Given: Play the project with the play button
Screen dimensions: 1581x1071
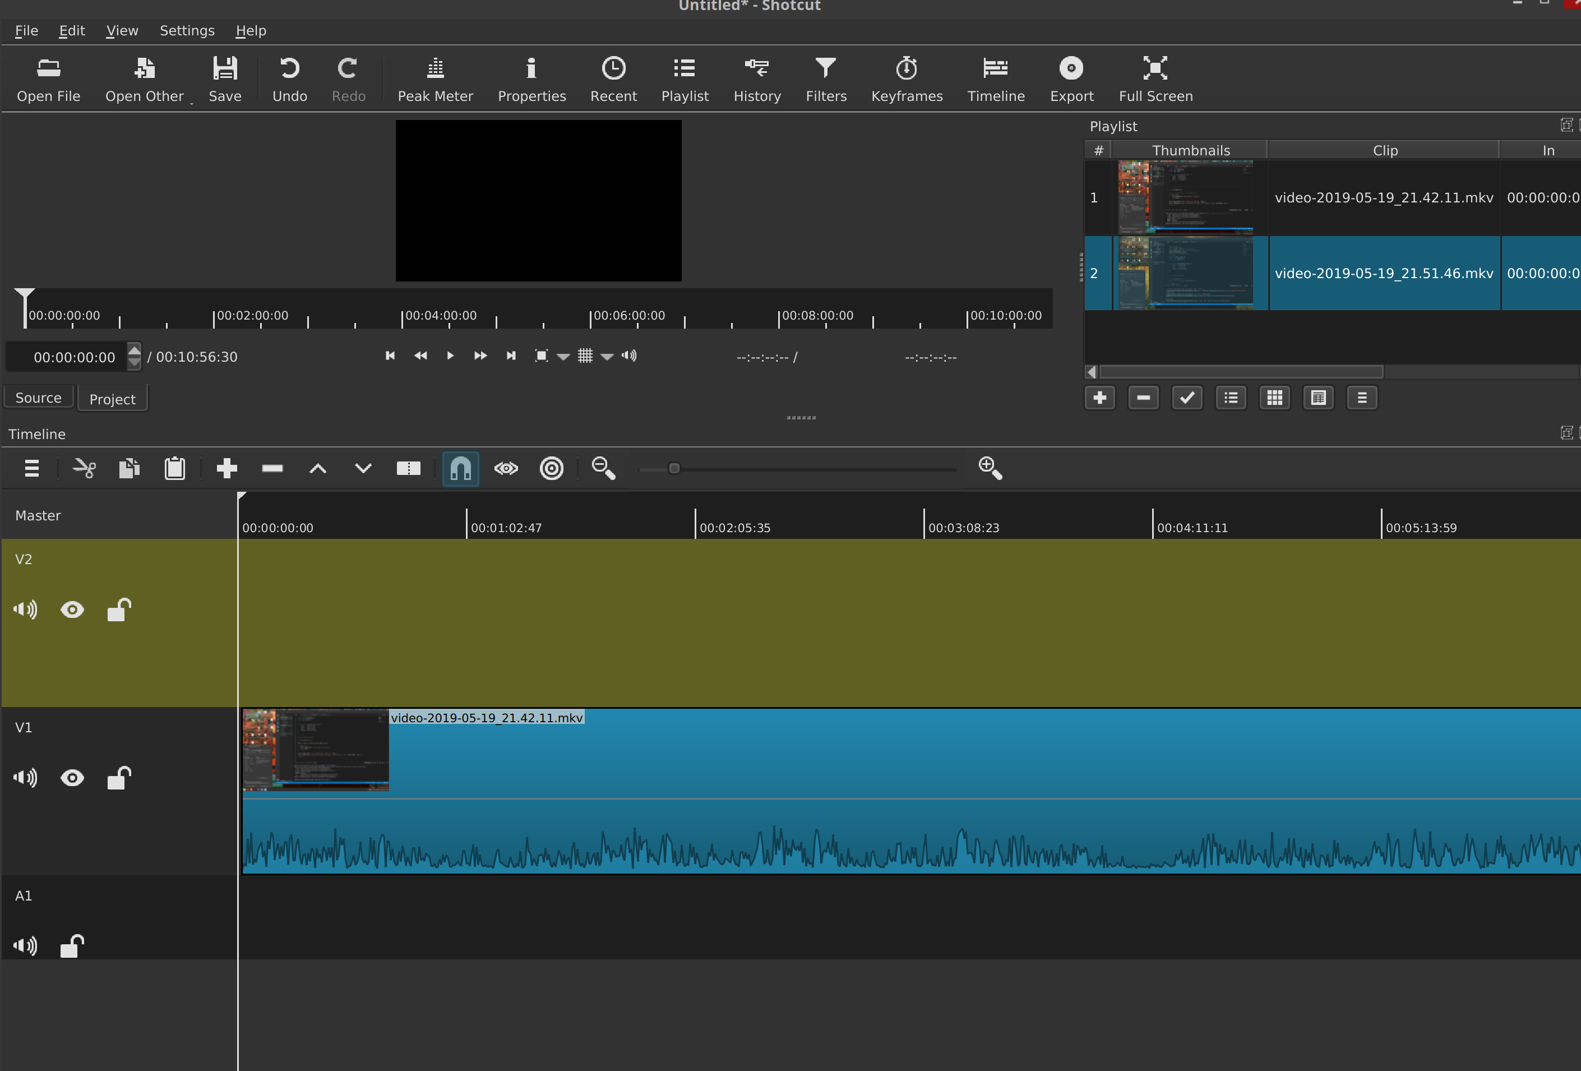Looking at the screenshot, I should coord(450,356).
